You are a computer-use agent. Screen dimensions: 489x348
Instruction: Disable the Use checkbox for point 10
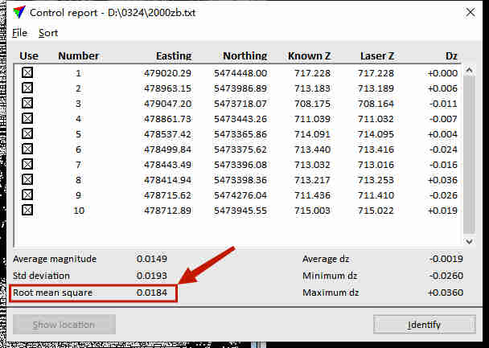[27, 211]
